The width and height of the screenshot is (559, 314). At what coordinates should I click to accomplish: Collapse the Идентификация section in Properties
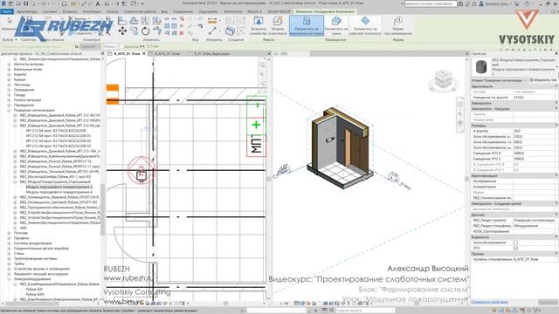556,175
